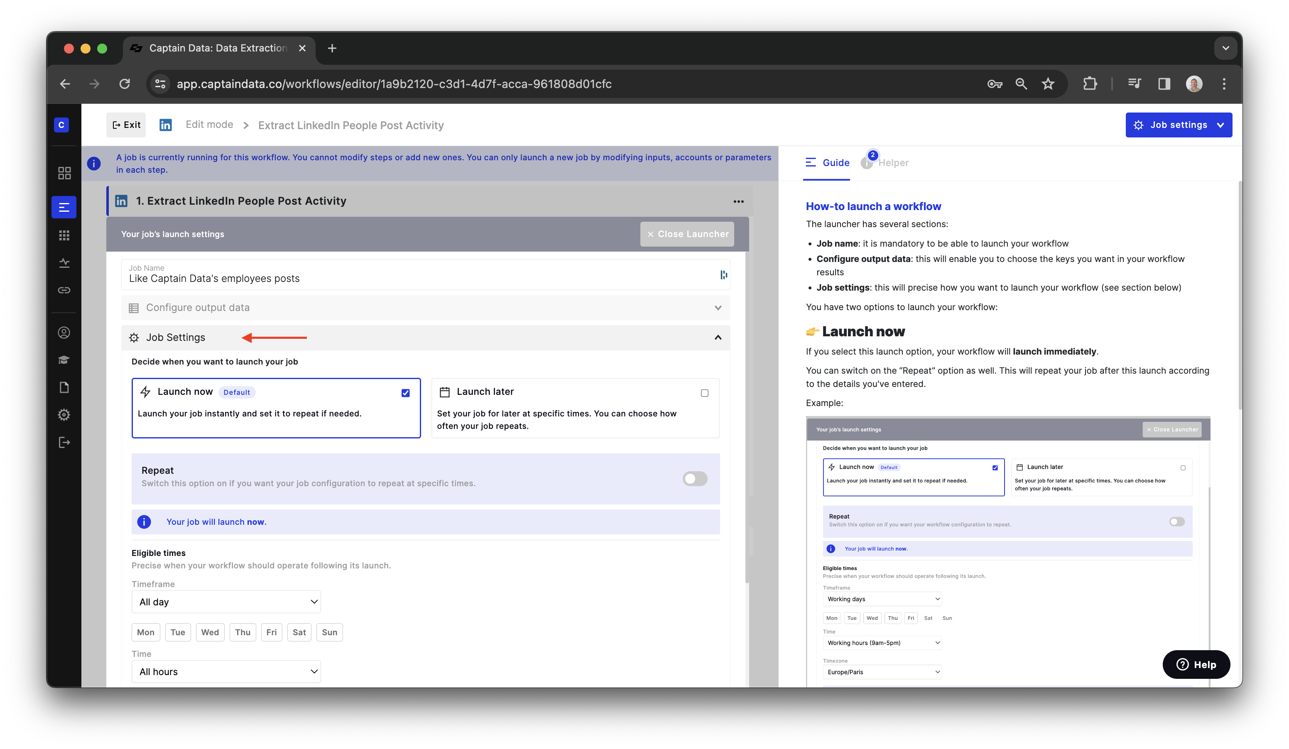Open the settings gear in sidebar
1289x749 pixels.
tap(64, 415)
